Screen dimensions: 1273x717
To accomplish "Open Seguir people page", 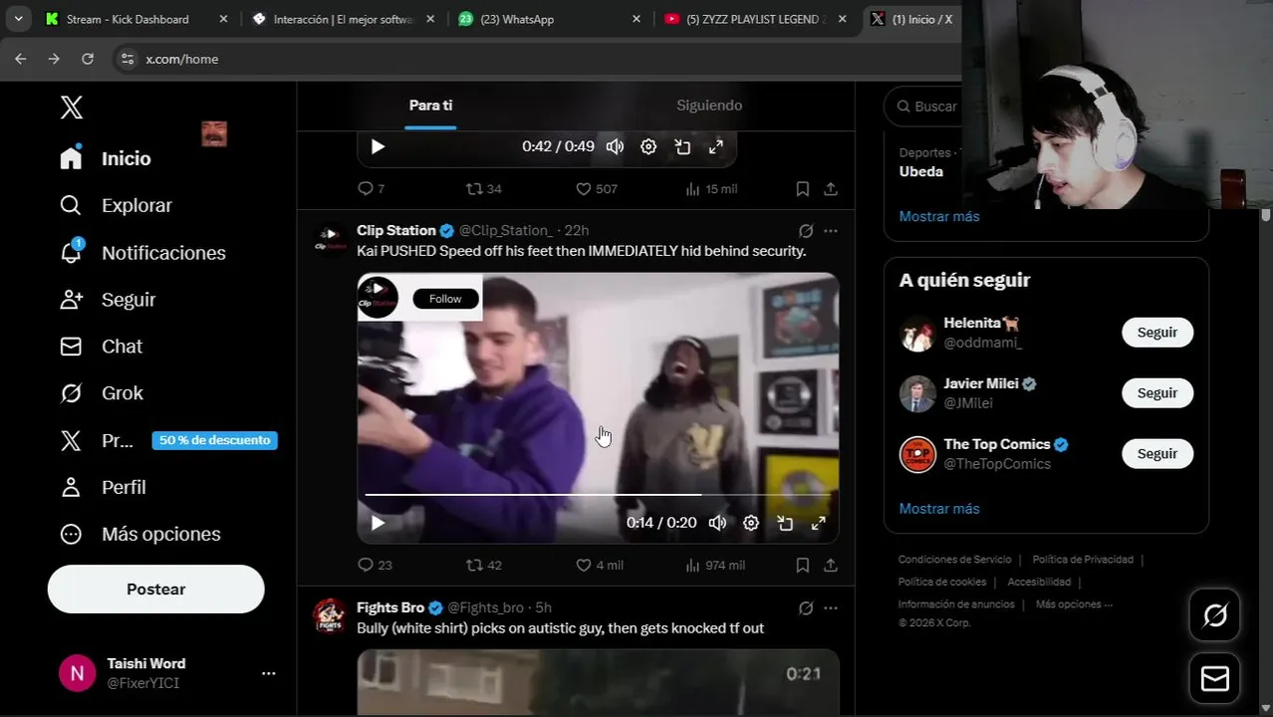I will click(108, 299).
